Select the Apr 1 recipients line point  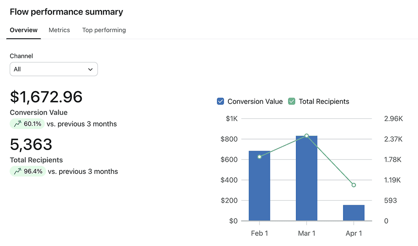[354, 185]
